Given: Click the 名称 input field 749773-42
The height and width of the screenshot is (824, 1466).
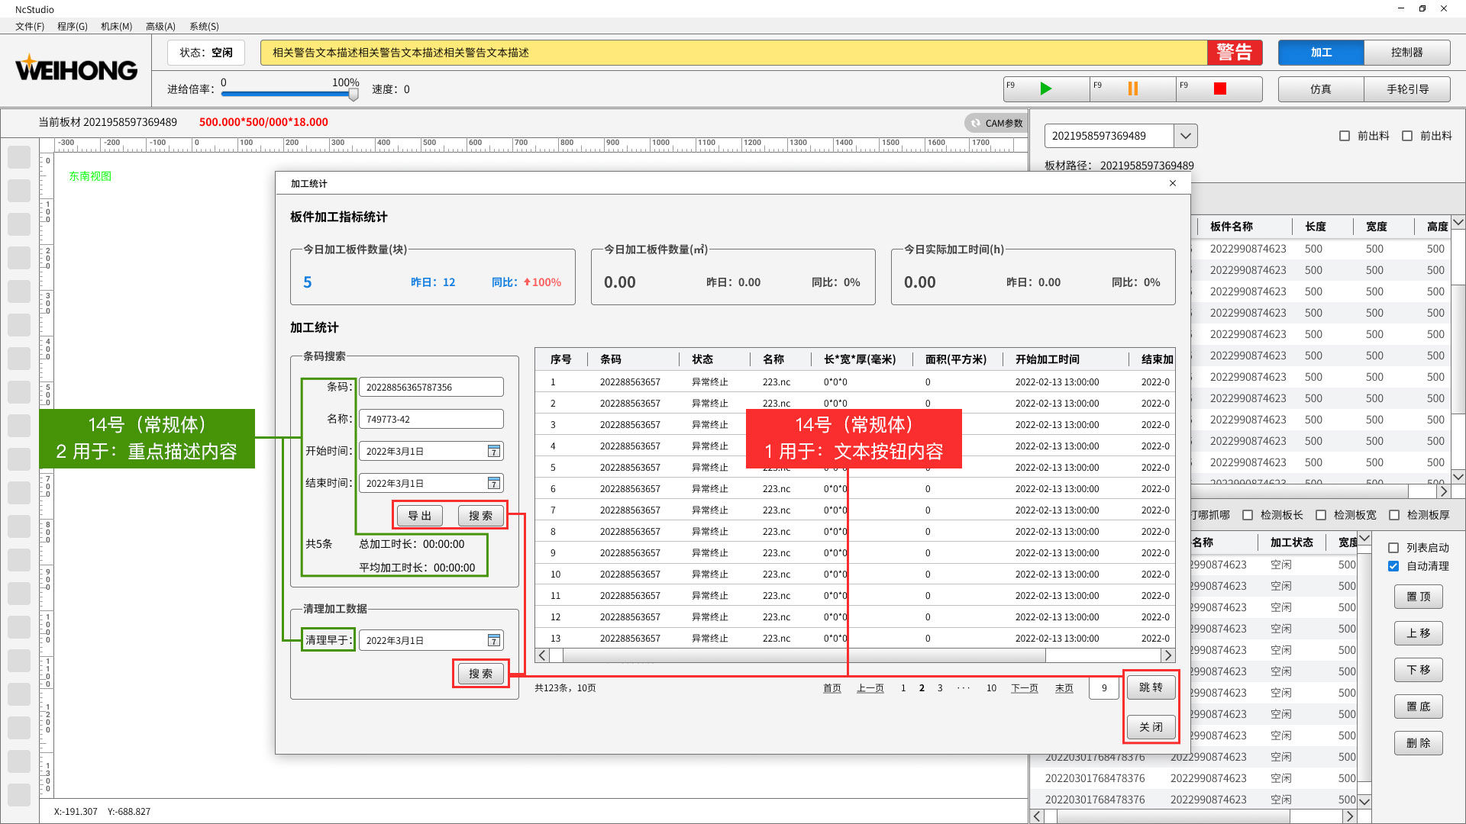Looking at the screenshot, I should [x=431, y=419].
